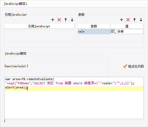Delete selected referenced JavaScript entry
Screen dimensions: 148x127
(x=59, y=20)
